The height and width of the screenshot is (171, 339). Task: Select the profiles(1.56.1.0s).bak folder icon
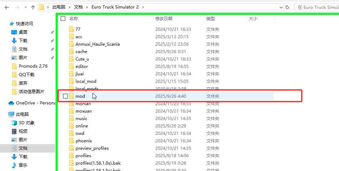(x=71, y=163)
